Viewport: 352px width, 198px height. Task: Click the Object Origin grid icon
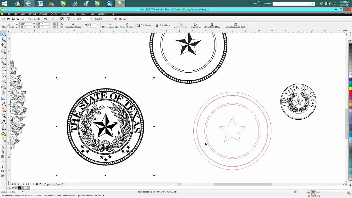tap(8, 24)
